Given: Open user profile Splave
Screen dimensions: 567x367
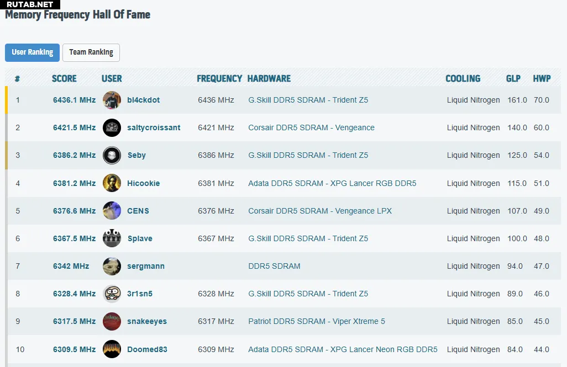Looking at the screenshot, I should (x=140, y=238).
